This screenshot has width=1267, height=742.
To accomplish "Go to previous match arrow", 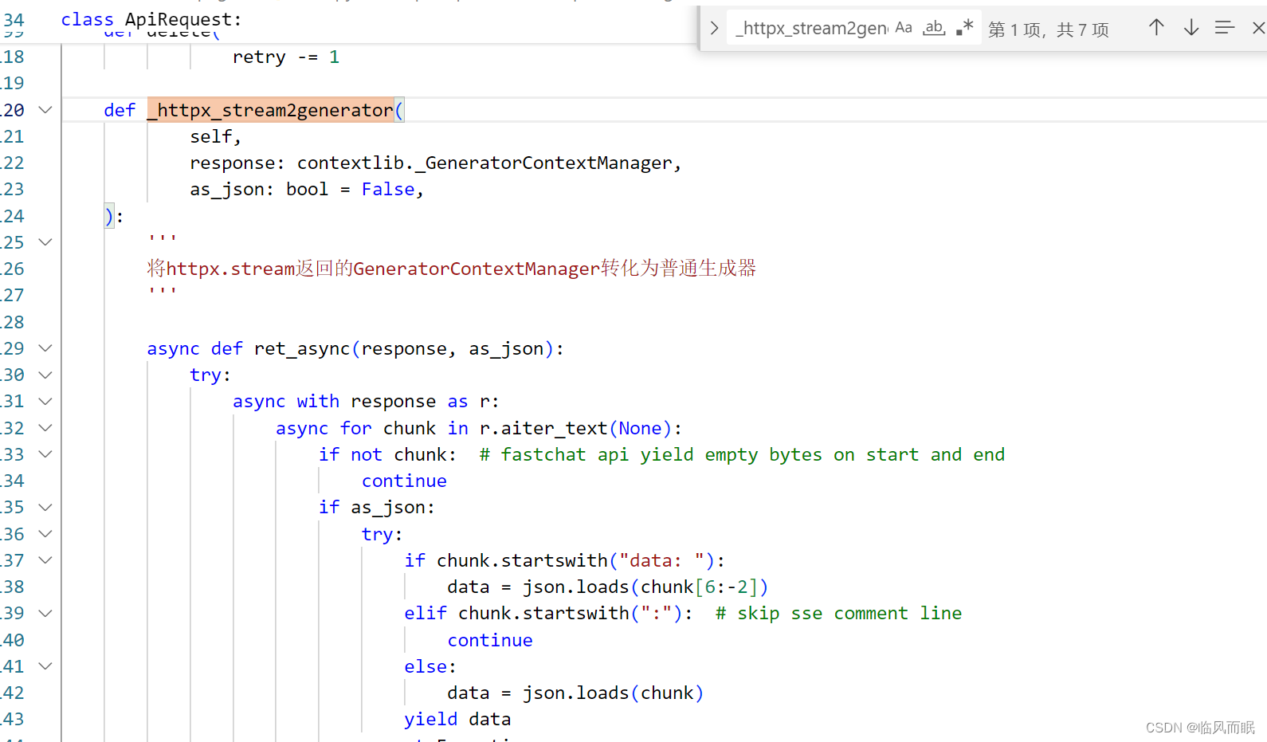I will click(1156, 28).
